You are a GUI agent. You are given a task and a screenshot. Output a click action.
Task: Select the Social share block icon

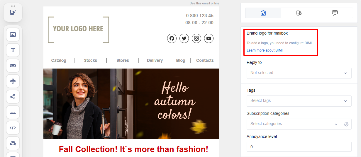tap(13, 97)
